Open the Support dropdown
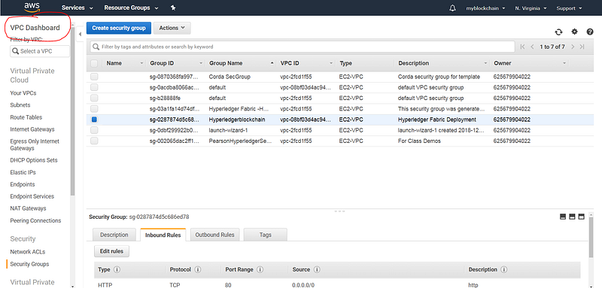Image resolution: width=602 pixels, height=288 pixels. [x=569, y=8]
